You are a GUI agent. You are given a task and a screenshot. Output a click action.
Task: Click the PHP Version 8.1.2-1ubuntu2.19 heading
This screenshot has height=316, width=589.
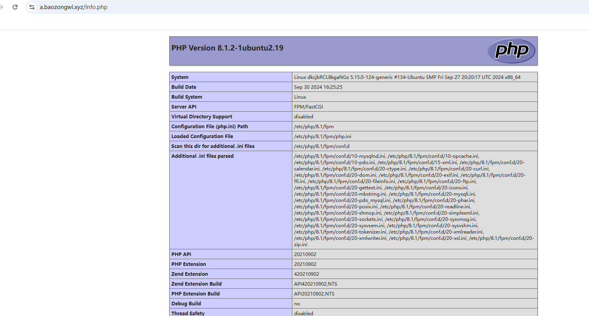point(227,48)
